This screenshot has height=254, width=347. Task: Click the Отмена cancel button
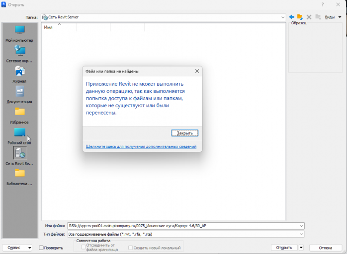(x=325, y=248)
